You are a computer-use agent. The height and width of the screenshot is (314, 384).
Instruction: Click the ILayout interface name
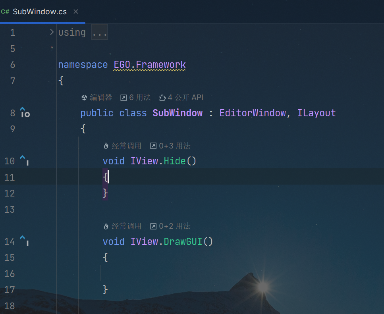[316, 113]
